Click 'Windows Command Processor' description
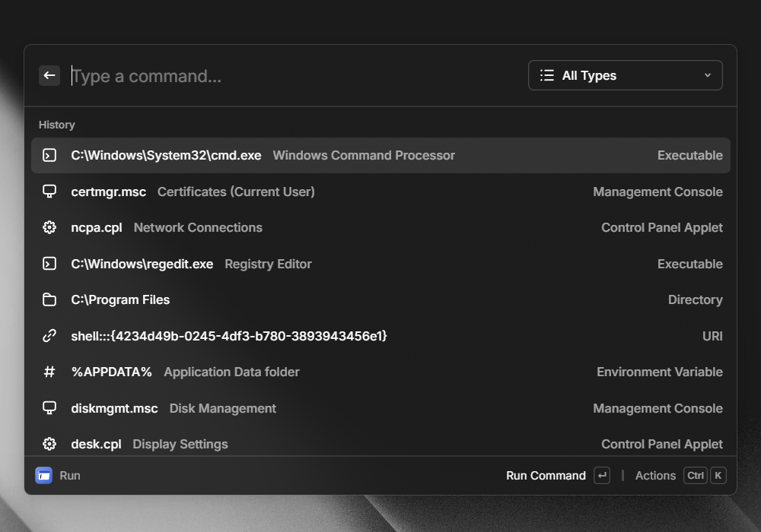This screenshot has height=532, width=761. coord(364,155)
